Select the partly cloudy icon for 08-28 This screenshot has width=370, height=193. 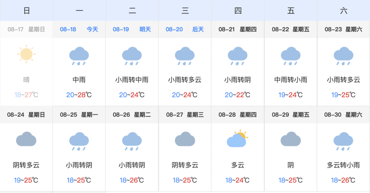[x=237, y=138]
